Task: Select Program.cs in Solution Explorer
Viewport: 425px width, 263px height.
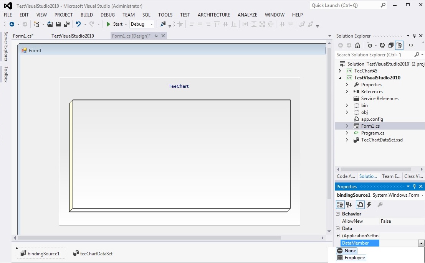Action: 373,133
